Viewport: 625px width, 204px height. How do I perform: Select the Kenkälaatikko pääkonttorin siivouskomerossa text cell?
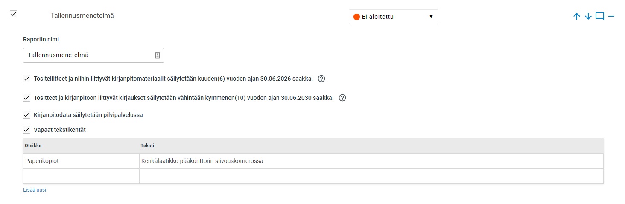click(371, 161)
